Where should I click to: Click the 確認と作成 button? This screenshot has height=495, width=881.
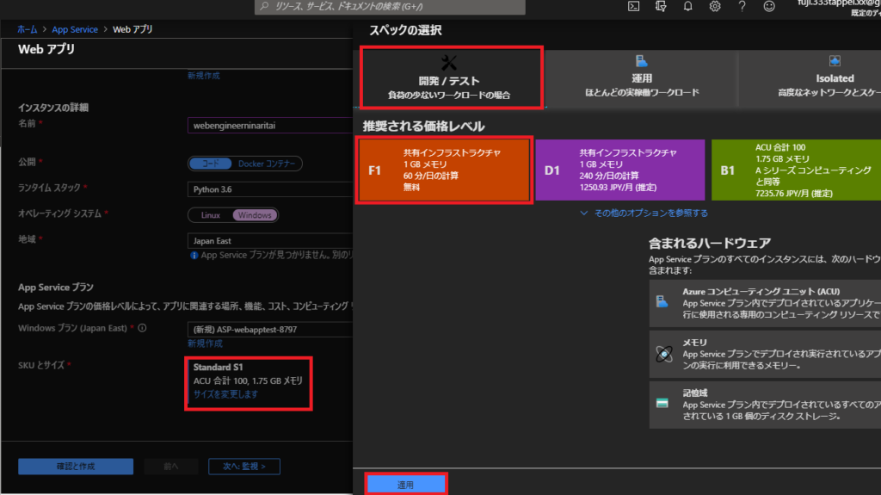(x=76, y=467)
